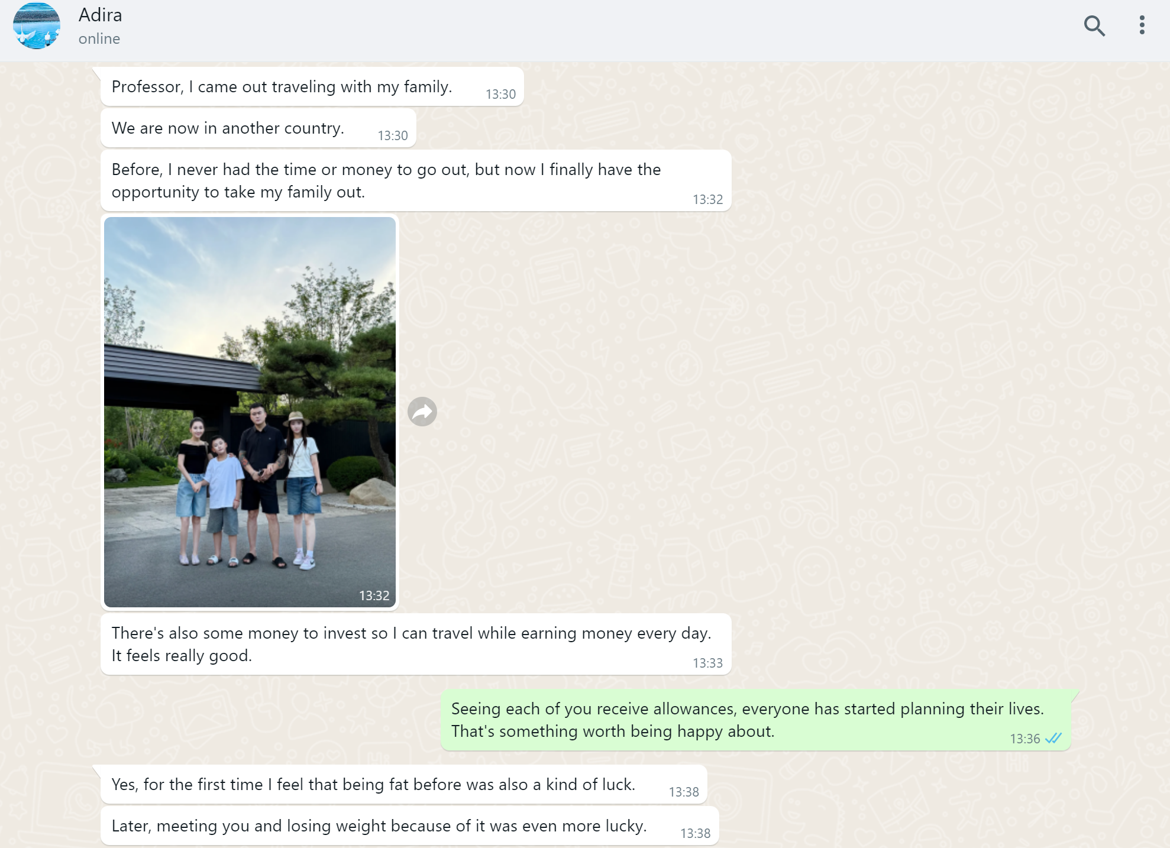Select message 'There's also some money to invest'
1170x848 pixels.
(416, 644)
